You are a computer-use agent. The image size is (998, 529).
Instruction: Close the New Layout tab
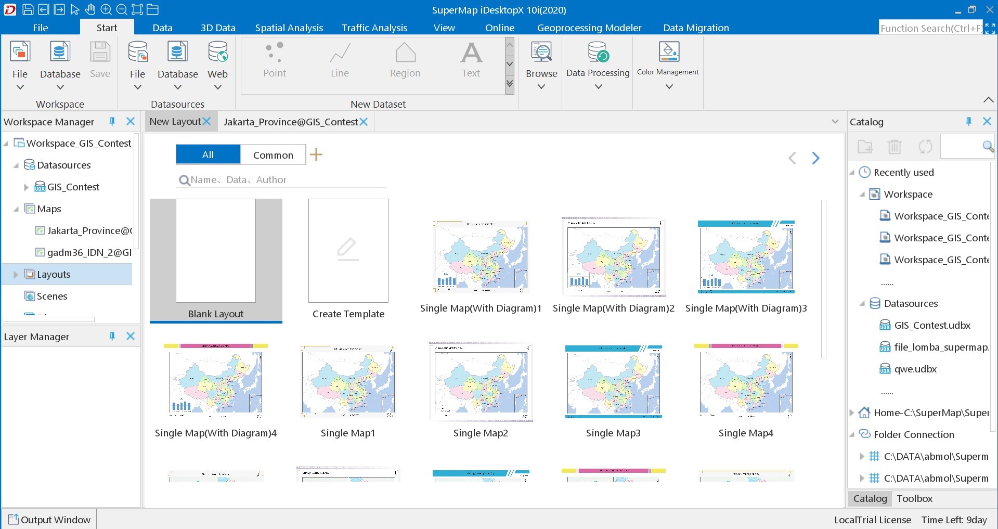(x=206, y=121)
